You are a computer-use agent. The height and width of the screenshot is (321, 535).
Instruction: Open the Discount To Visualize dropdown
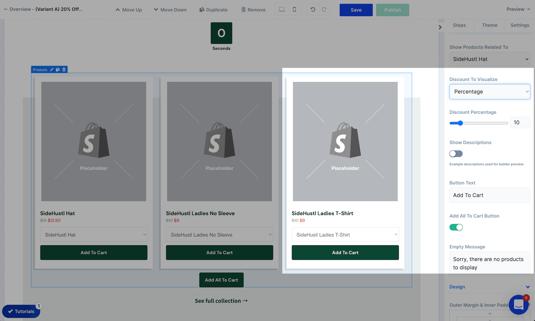[490, 92]
